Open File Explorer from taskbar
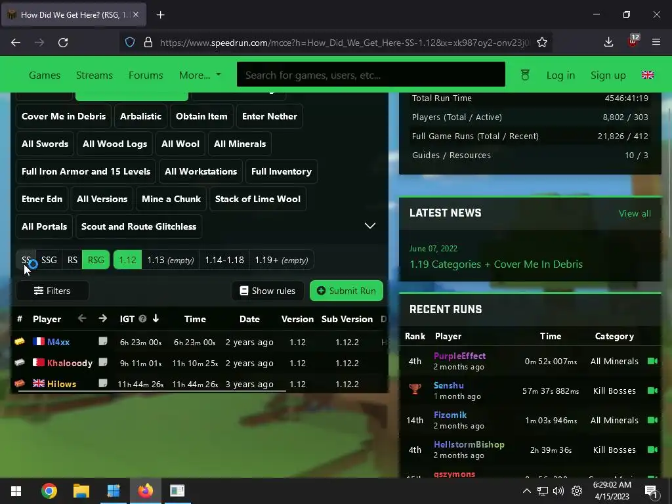The image size is (672, 504). [81, 491]
